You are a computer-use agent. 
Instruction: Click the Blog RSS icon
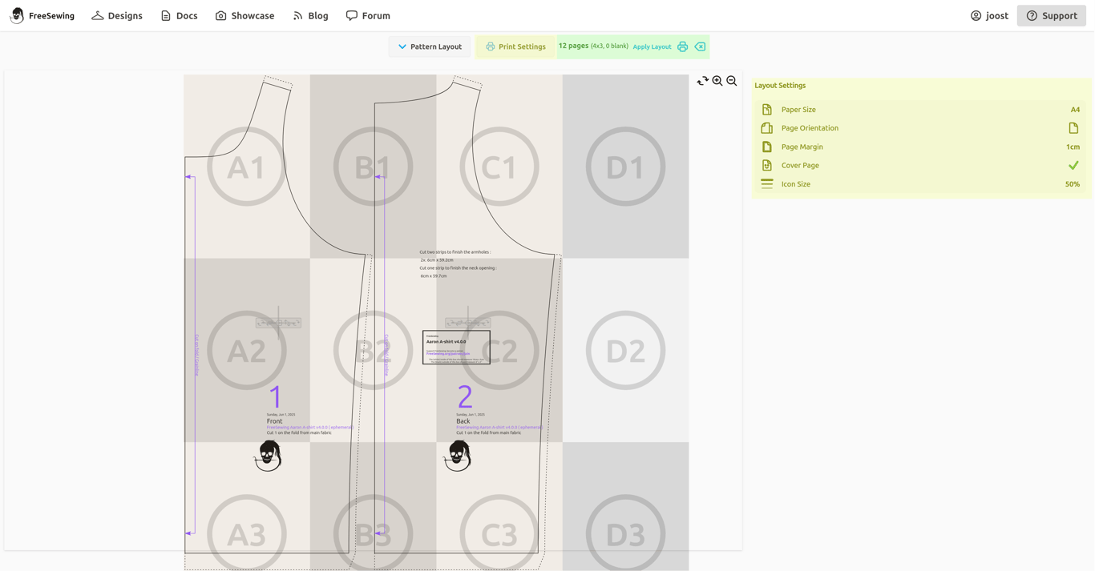297,15
